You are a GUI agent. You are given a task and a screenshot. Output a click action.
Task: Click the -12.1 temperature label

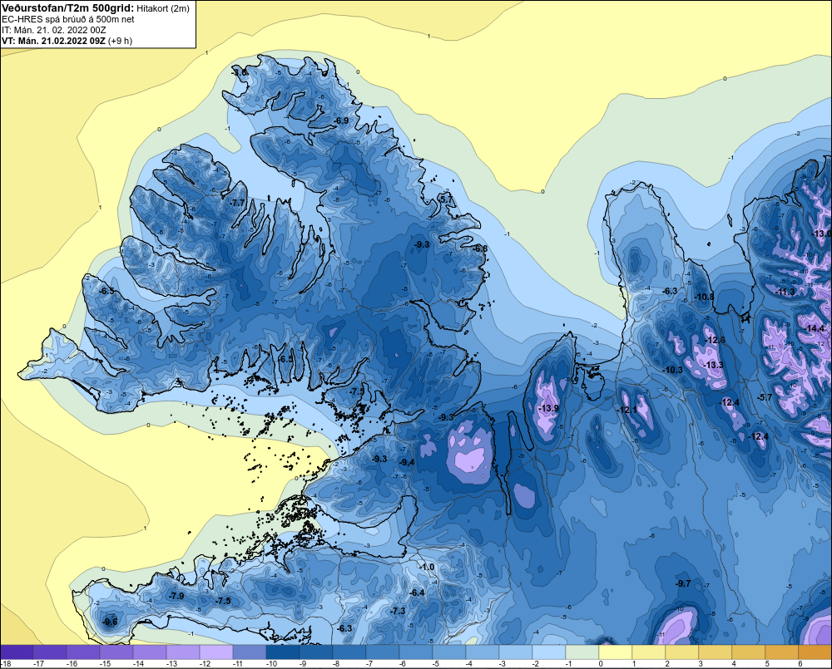[626, 410]
